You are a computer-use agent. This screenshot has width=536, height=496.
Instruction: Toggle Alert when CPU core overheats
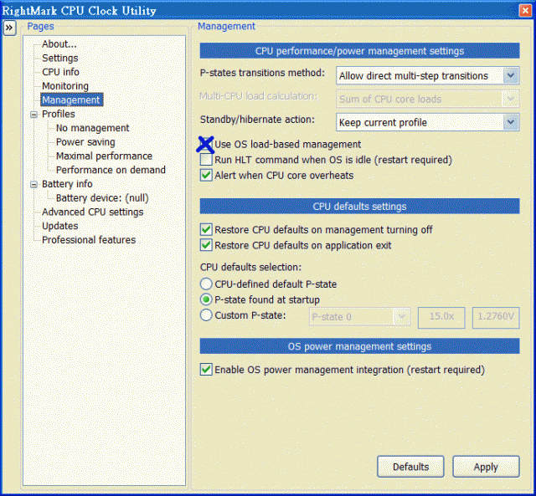point(206,175)
